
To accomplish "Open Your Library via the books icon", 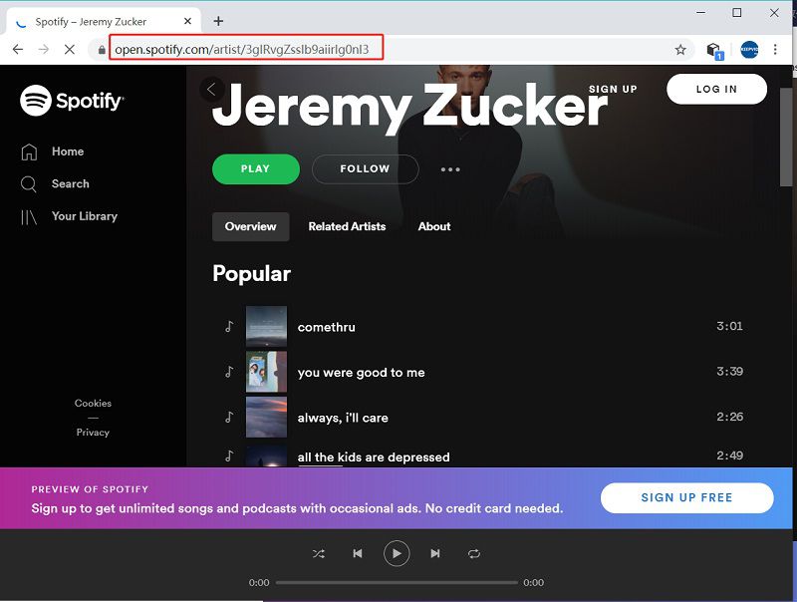I will click(x=29, y=217).
